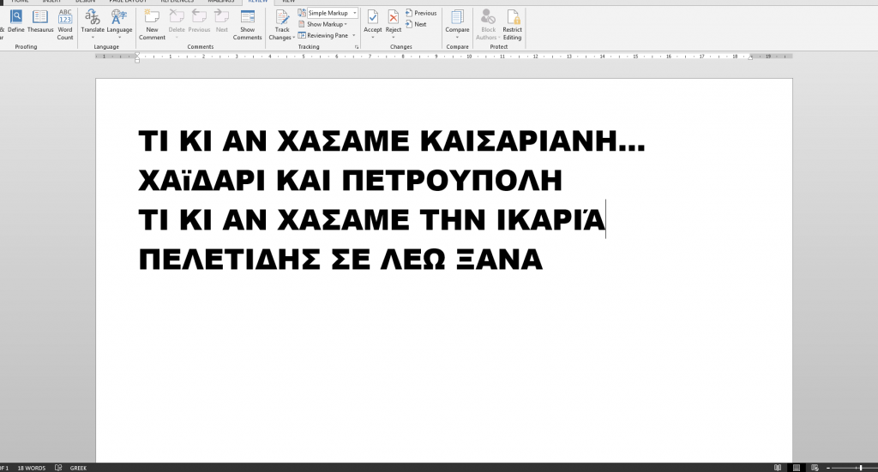Switch to Print Layout view
This screenshot has width=878, height=472.
(797, 468)
